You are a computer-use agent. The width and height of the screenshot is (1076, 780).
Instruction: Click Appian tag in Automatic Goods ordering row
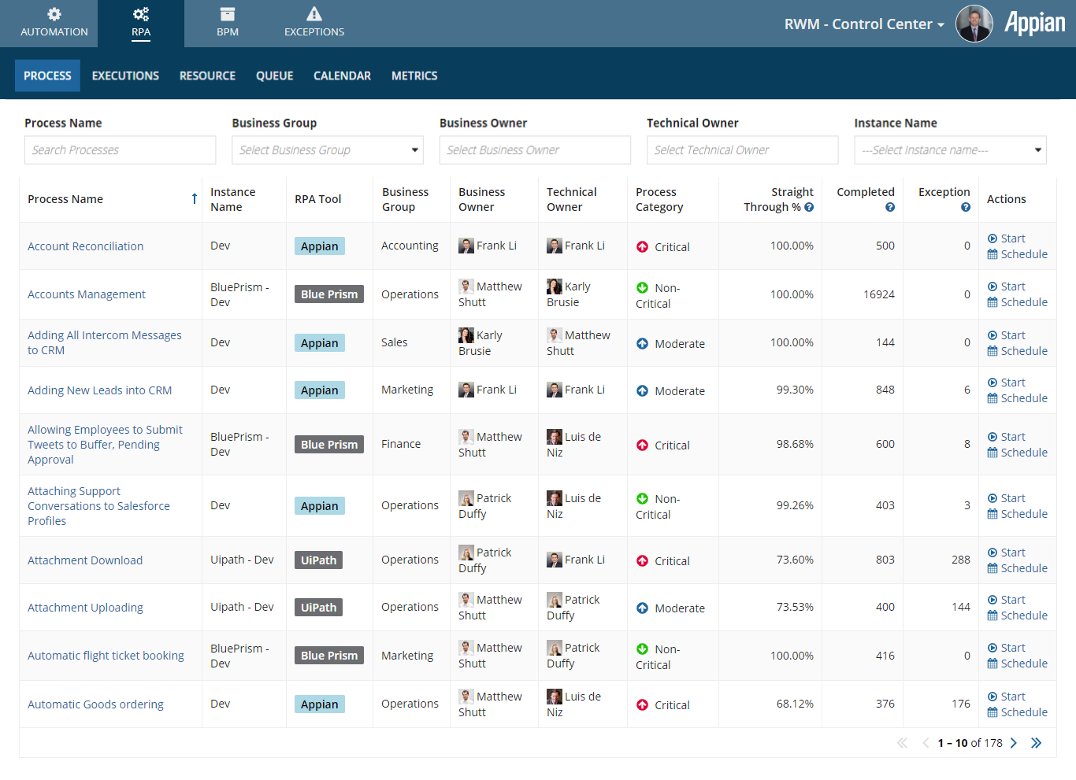click(319, 704)
